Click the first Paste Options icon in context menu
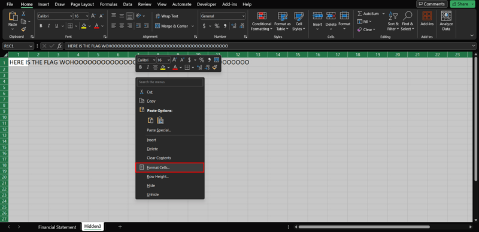479x232 pixels. click(150, 120)
